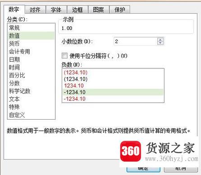Image resolution: width=201 pixels, height=175 pixels.
Task: Select the 时间 category
Action: [x=31, y=67]
